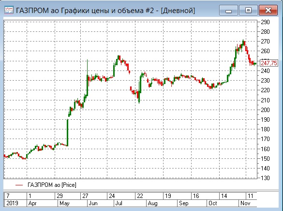Click the tall green candle rising to 190

click(x=68, y=132)
